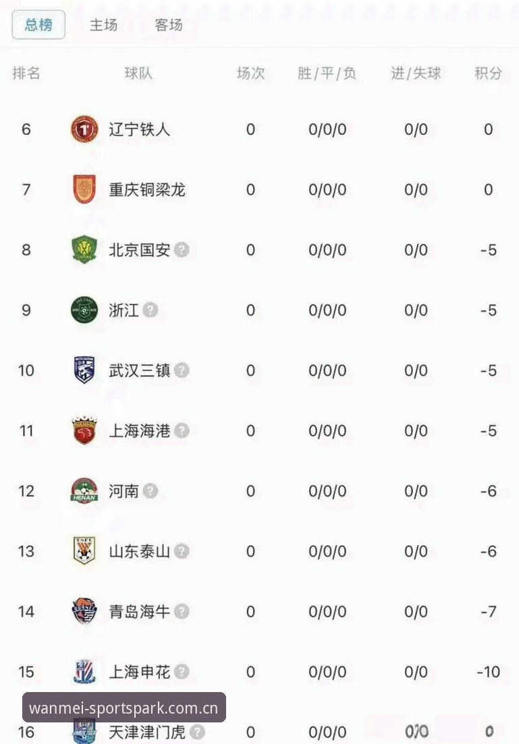Tap the 重庆铜梁龙 team crest
Screen dimensions: 519x744
(84, 189)
